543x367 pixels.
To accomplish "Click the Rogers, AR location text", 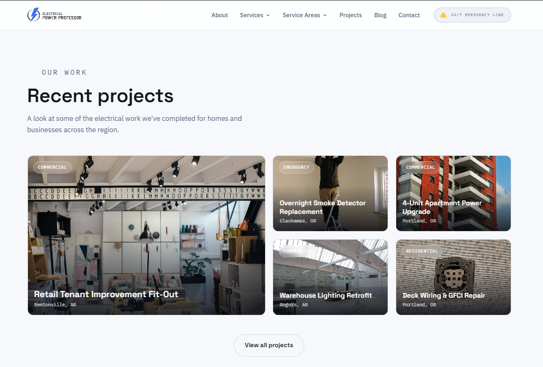I will pos(294,305).
